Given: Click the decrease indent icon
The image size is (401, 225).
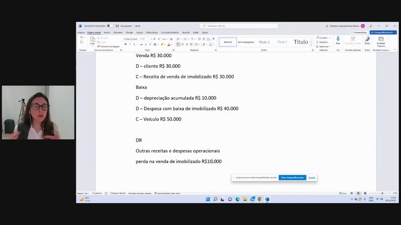Looking at the screenshot, I should (199, 39).
